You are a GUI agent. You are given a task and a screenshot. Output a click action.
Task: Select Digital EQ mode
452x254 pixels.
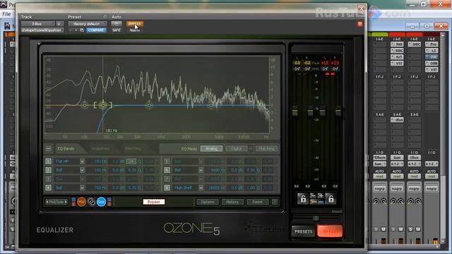click(x=237, y=149)
